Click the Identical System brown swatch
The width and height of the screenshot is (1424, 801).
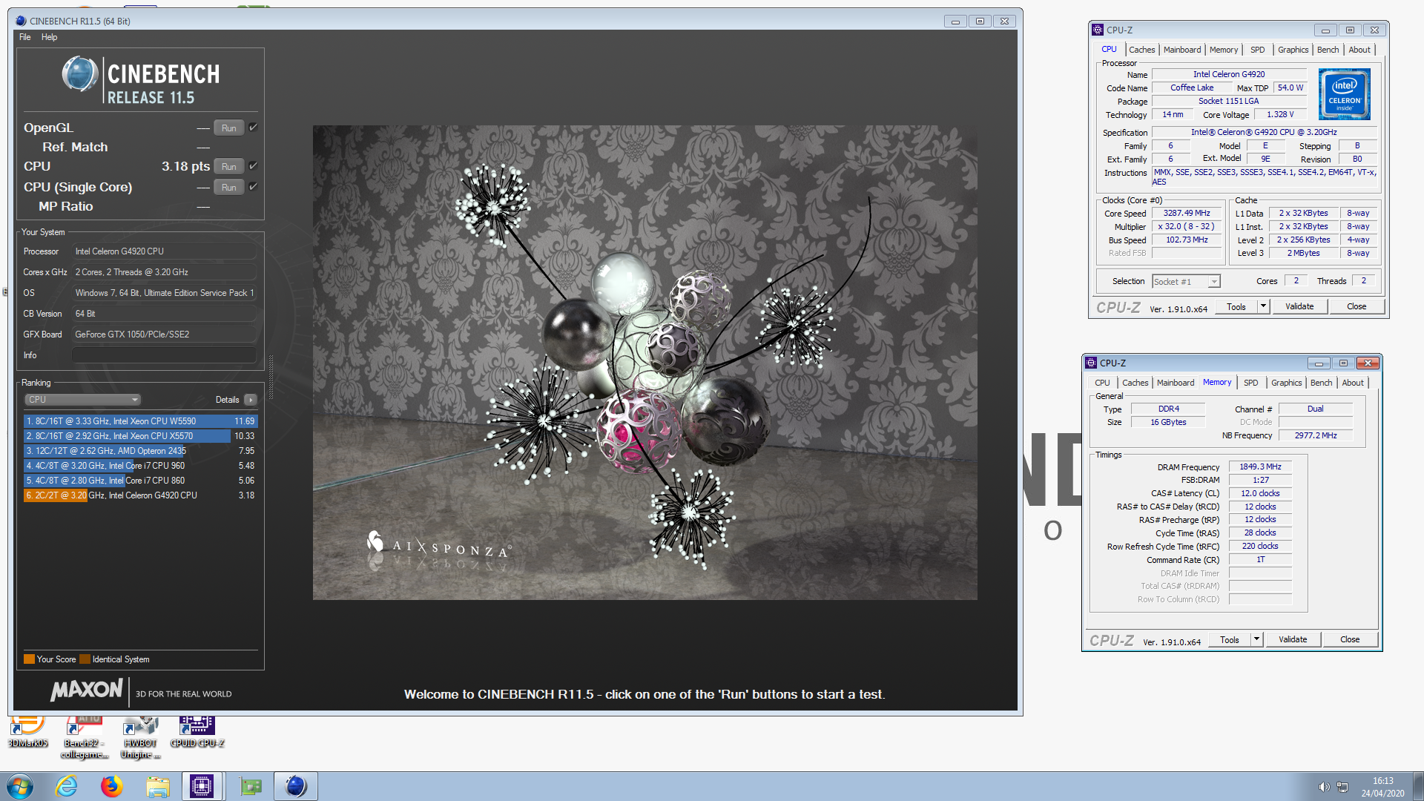[x=85, y=659]
